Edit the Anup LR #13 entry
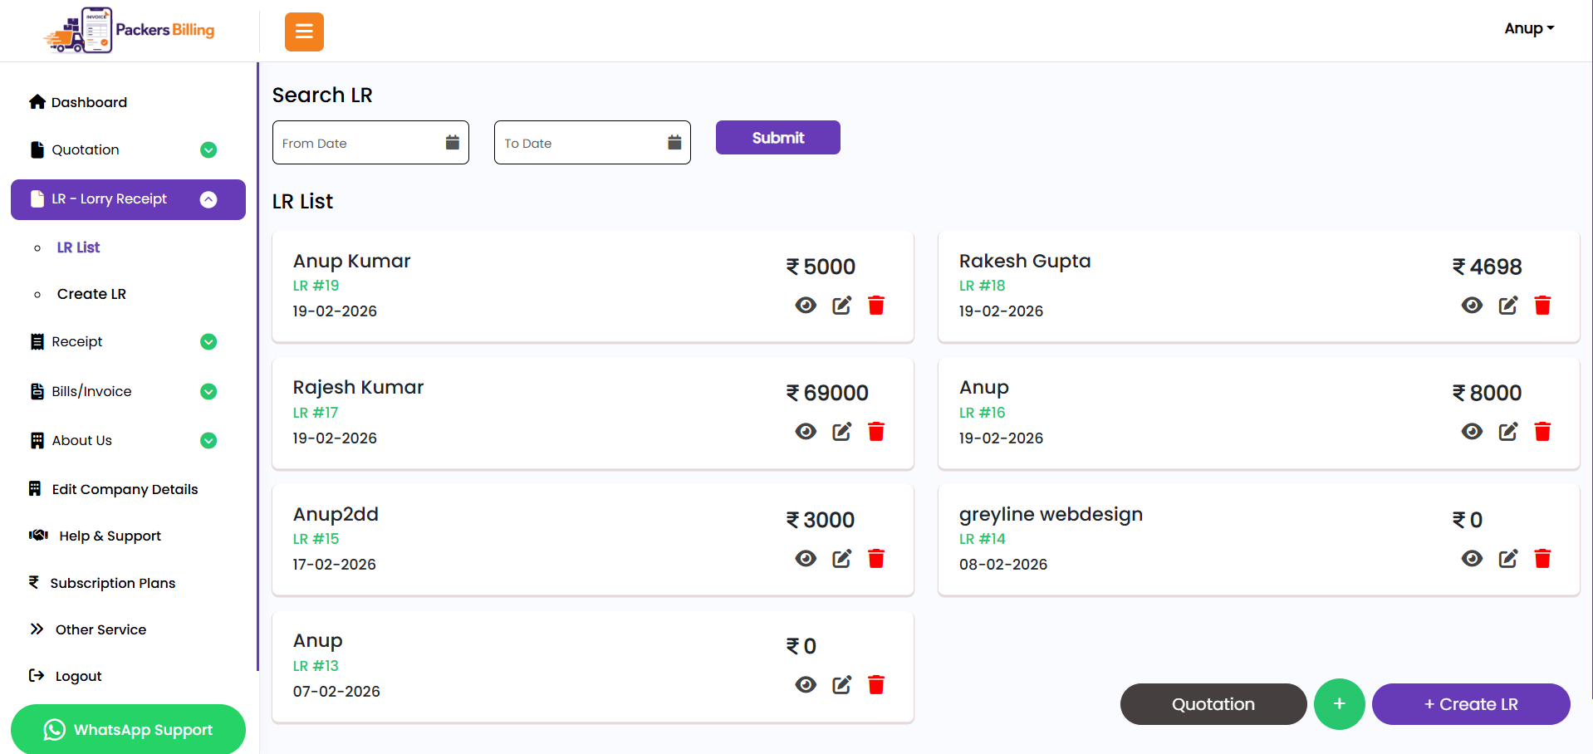Screen dimensions: 1593x754 (x=841, y=685)
